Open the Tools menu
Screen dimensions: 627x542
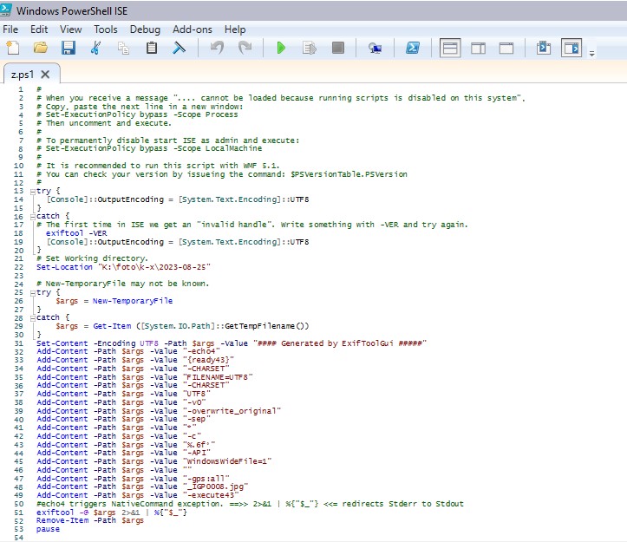pos(106,29)
